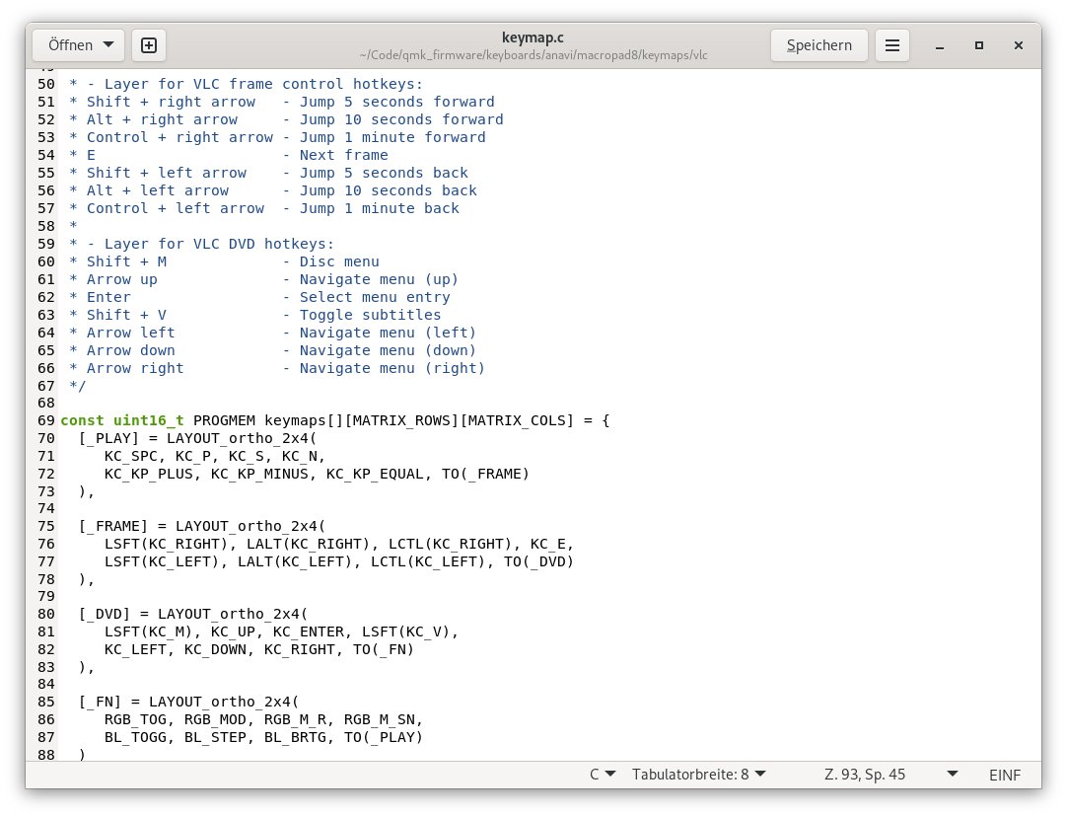Click line number 75 in gutter
Viewport: 1067px width, 817px height.
(x=46, y=526)
